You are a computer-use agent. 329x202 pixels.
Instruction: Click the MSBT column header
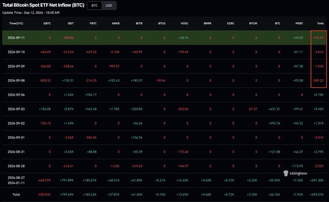coord(299,23)
